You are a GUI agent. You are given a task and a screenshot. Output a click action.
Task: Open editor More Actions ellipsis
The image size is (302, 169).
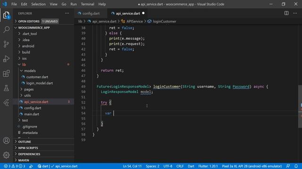[295, 13]
